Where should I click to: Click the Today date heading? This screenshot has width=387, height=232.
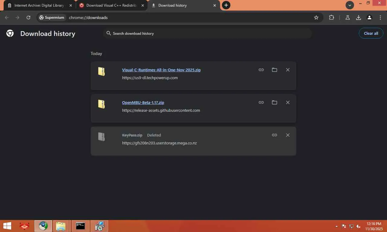tap(96, 53)
